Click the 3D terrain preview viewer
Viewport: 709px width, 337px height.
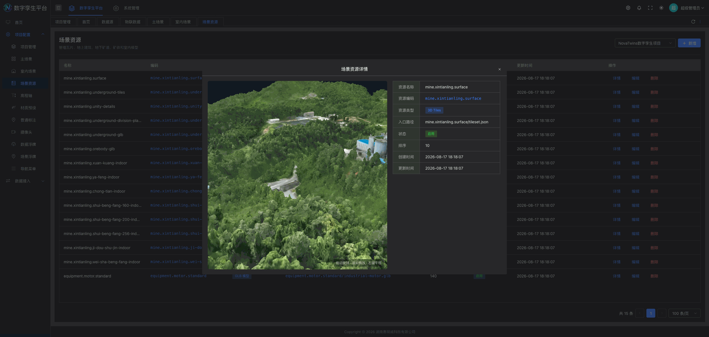pos(297,175)
